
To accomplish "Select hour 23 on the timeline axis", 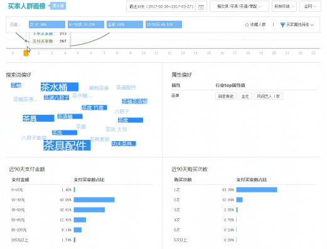I will [x=313, y=53].
